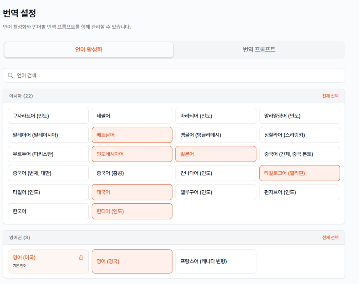Enable the 네팔어 language option

coord(132,116)
